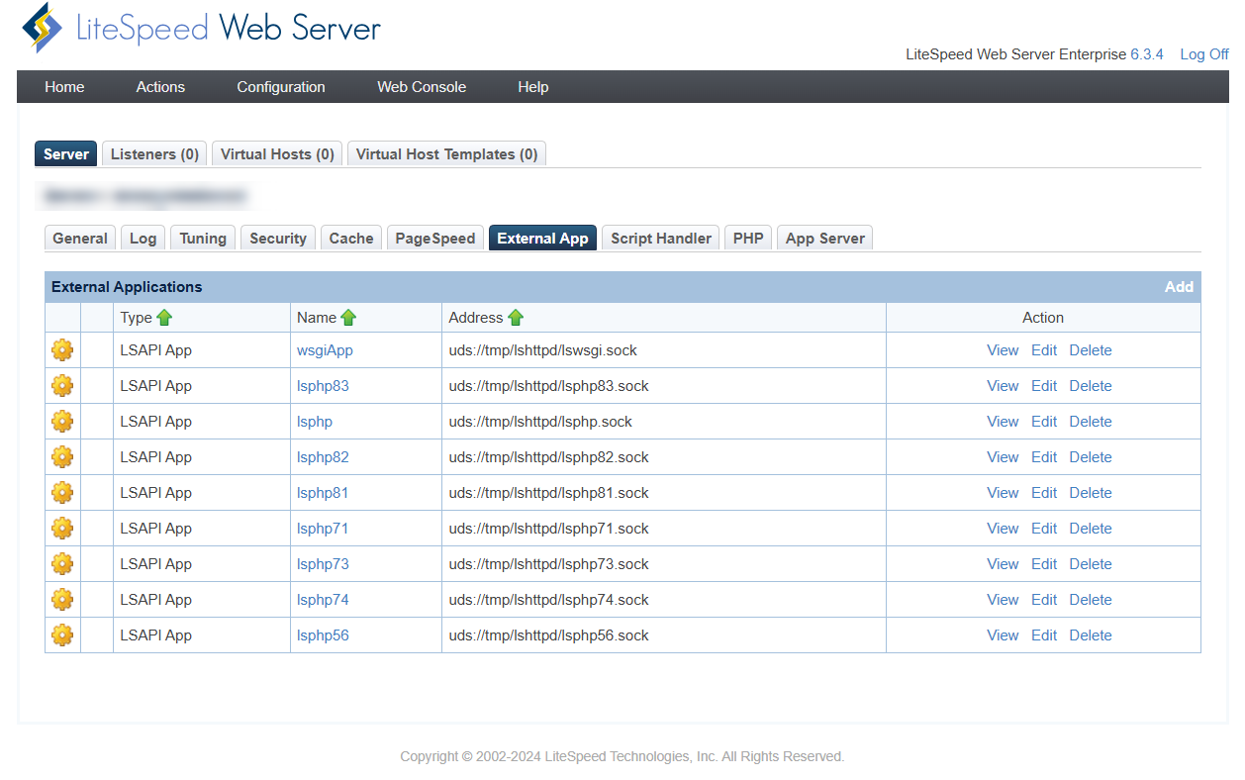Switch to the Script Handler tab
The width and height of the screenshot is (1245, 780).
point(660,239)
